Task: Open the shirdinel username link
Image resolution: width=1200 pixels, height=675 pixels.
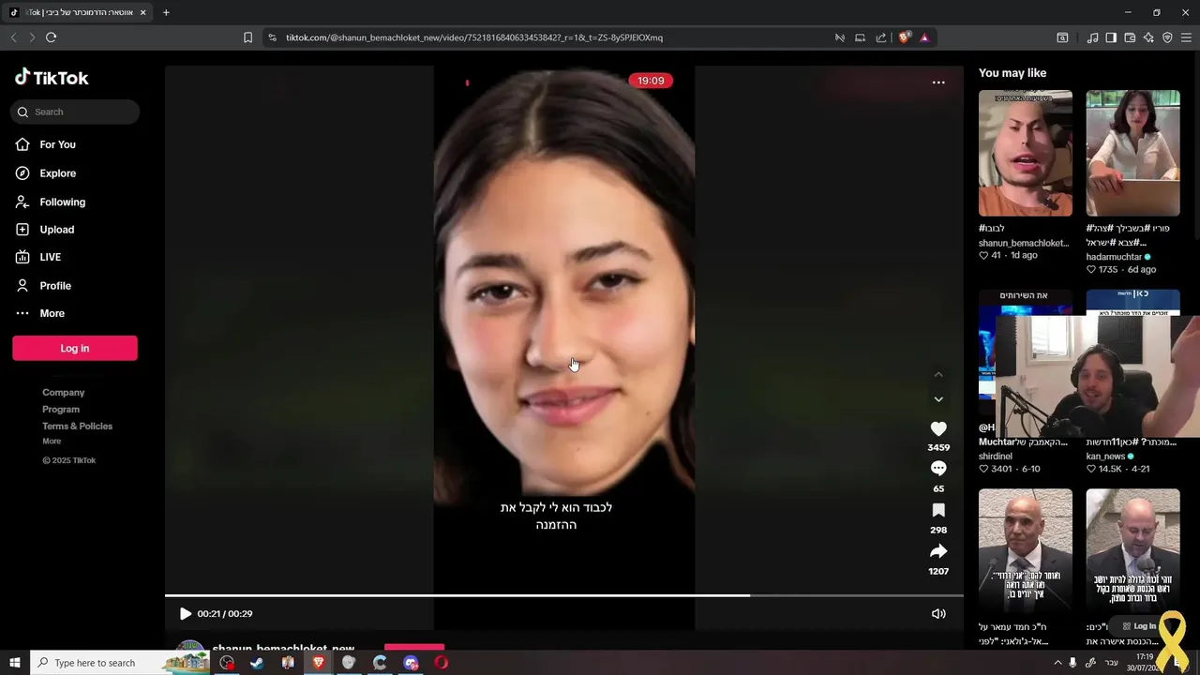Action: click(x=996, y=457)
